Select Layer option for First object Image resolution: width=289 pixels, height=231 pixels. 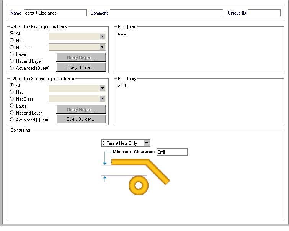[12, 54]
